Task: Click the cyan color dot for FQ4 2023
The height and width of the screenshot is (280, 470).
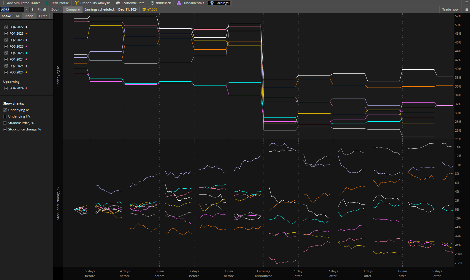Action: tap(26, 53)
